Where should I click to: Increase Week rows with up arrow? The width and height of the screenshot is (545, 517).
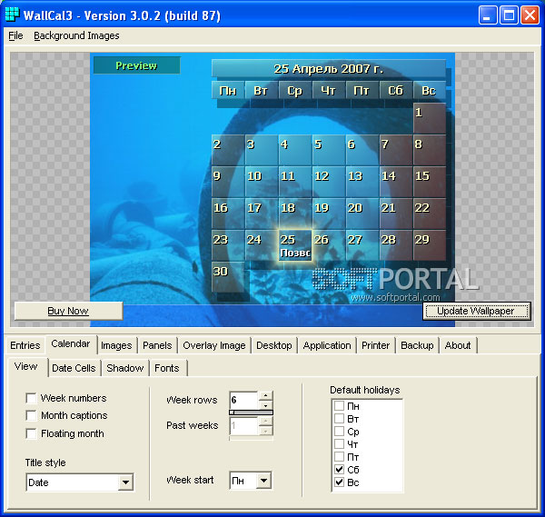pyautogui.click(x=265, y=395)
